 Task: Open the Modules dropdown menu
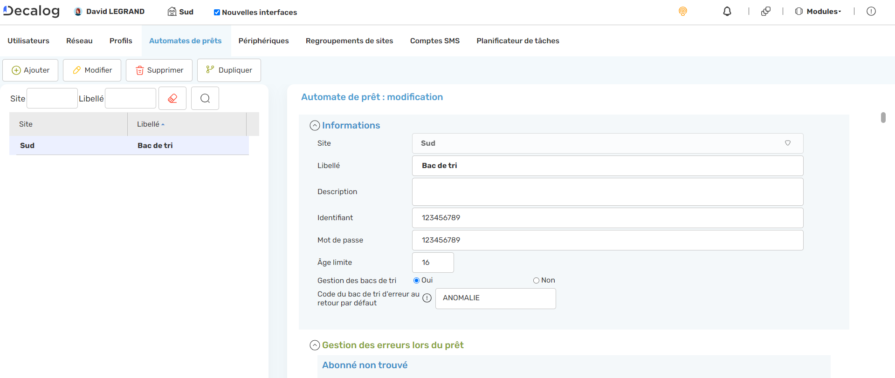click(819, 12)
